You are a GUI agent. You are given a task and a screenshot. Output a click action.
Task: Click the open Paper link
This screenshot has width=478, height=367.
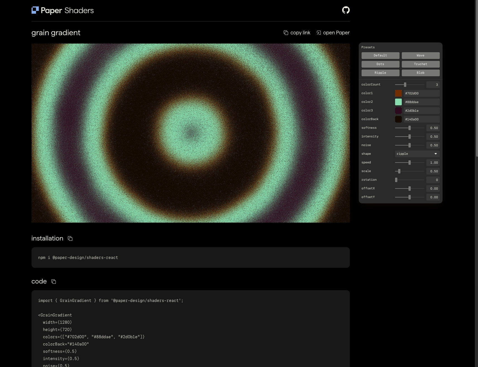(333, 33)
